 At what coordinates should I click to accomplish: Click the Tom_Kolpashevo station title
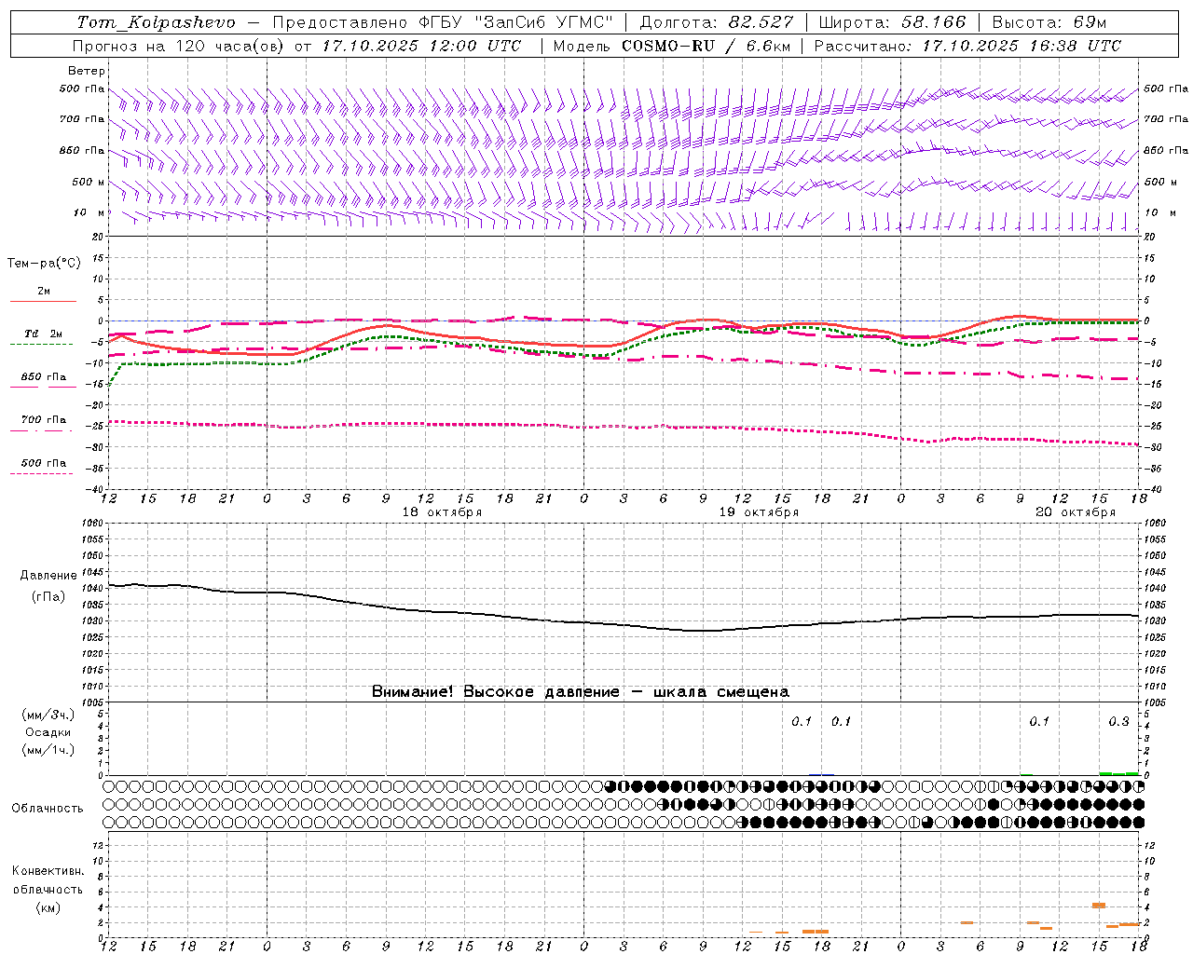click(157, 22)
